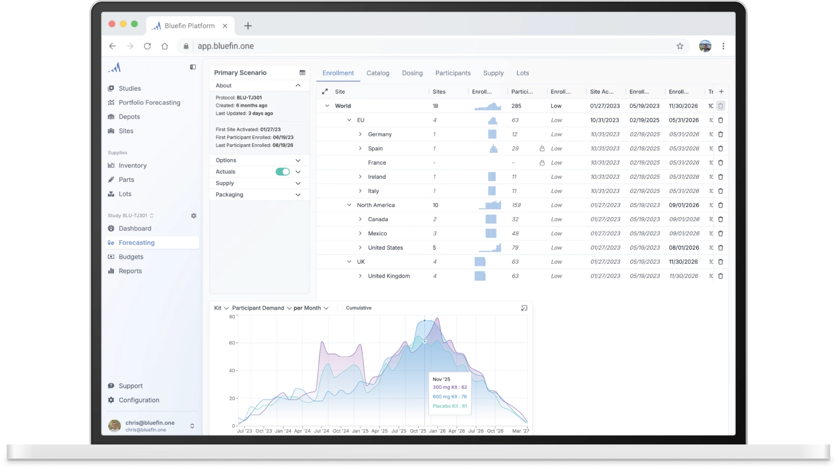Switch to the Dosing tab

[412, 73]
